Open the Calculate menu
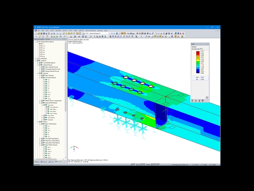 tap(58, 30)
